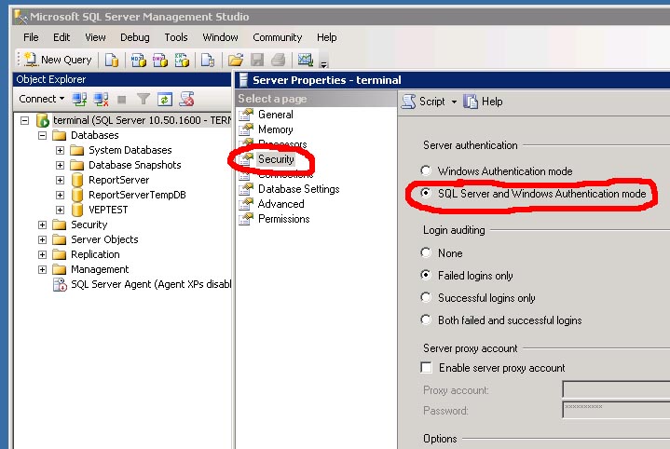Click the New Query toolbar button

[x=58, y=60]
